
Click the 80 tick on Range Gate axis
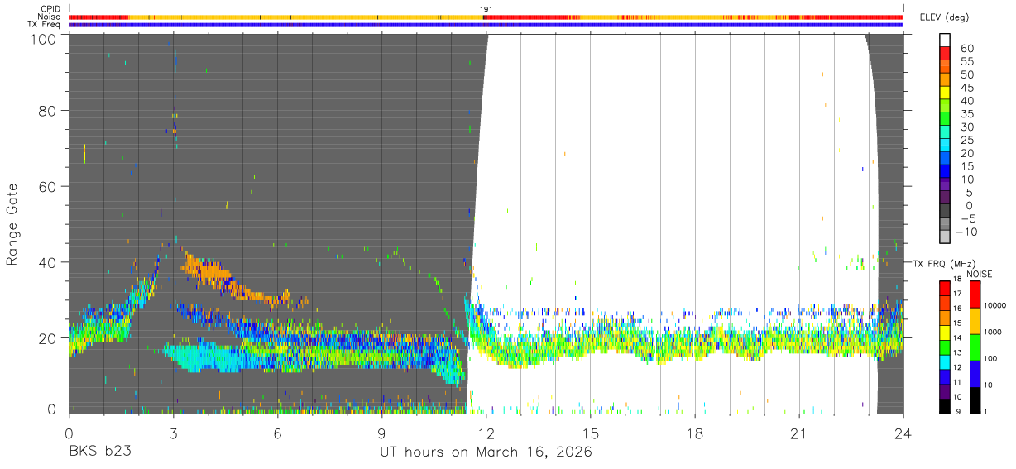(x=49, y=111)
